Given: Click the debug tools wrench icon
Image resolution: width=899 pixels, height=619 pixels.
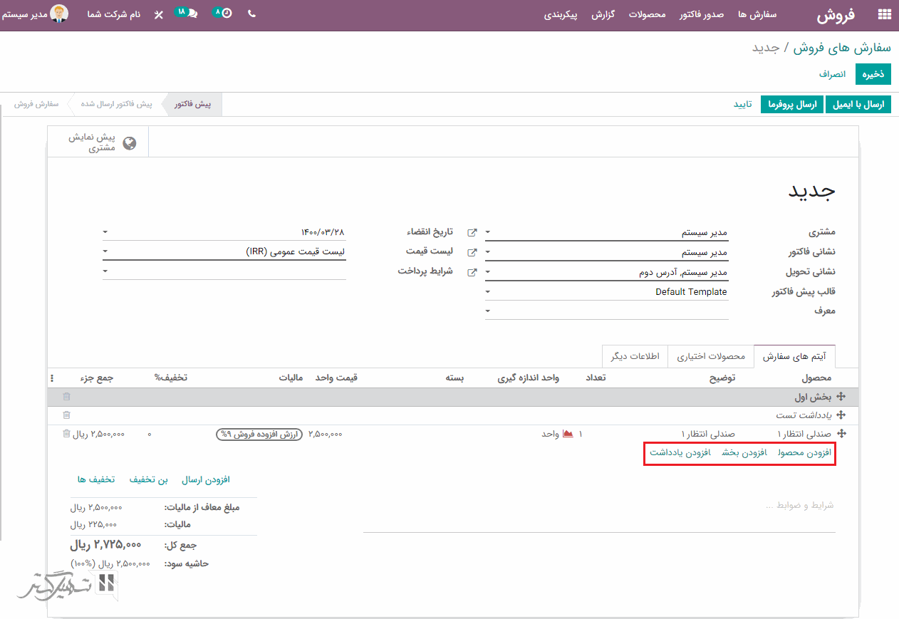Looking at the screenshot, I should [158, 14].
